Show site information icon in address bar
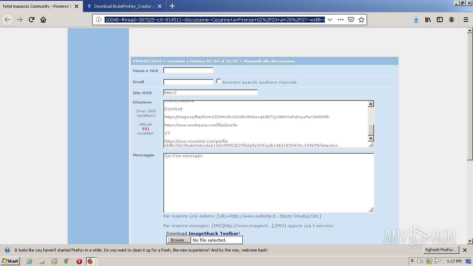Image resolution: width=473 pixels, height=266 pixels. [x=99, y=20]
